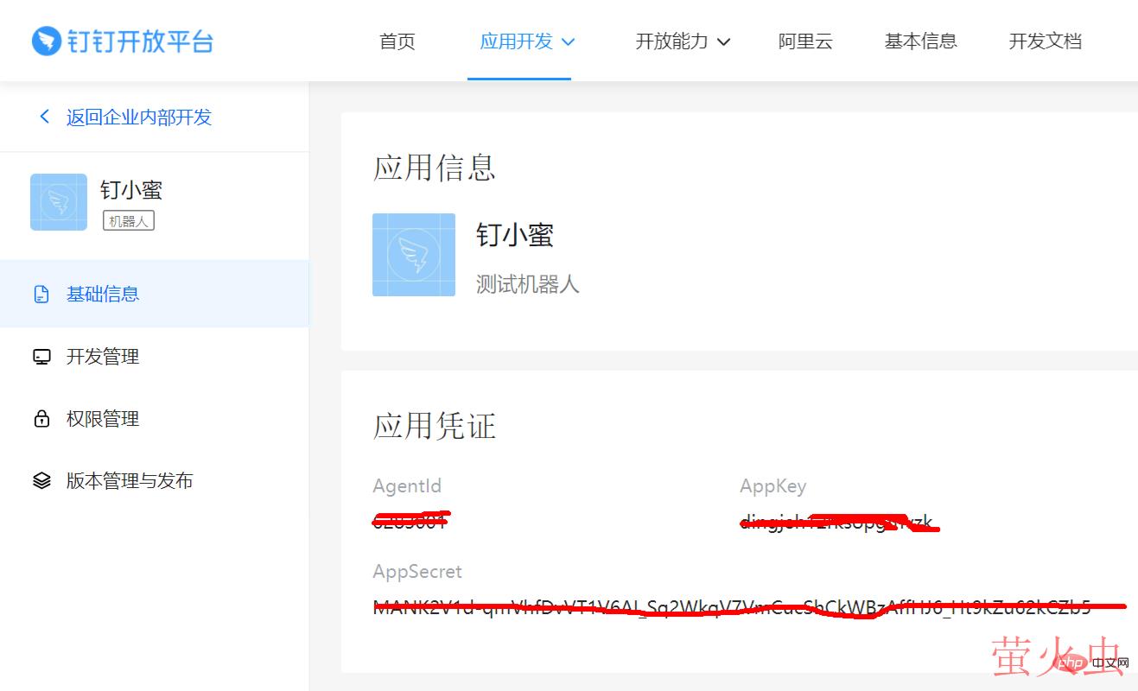Viewport: 1138px width, 691px height.
Task: Click the 钉小蜜 name in the sidebar
Action: 131,189
